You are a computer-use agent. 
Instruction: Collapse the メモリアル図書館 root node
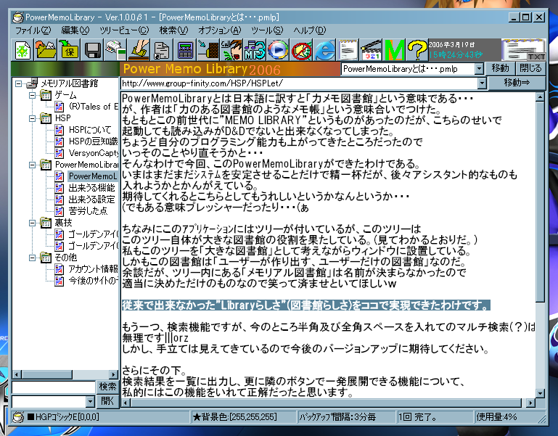pos(18,84)
